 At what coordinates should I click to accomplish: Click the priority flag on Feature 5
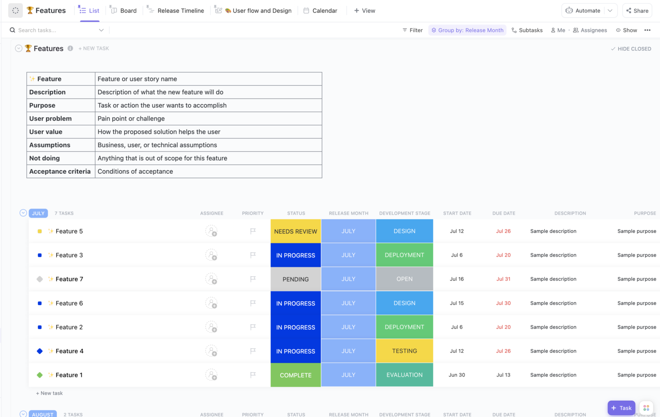[x=253, y=231]
